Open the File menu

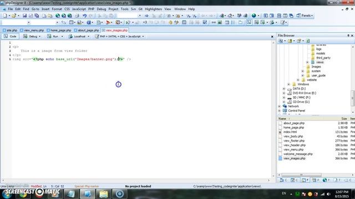pyautogui.click(x=11, y=9)
